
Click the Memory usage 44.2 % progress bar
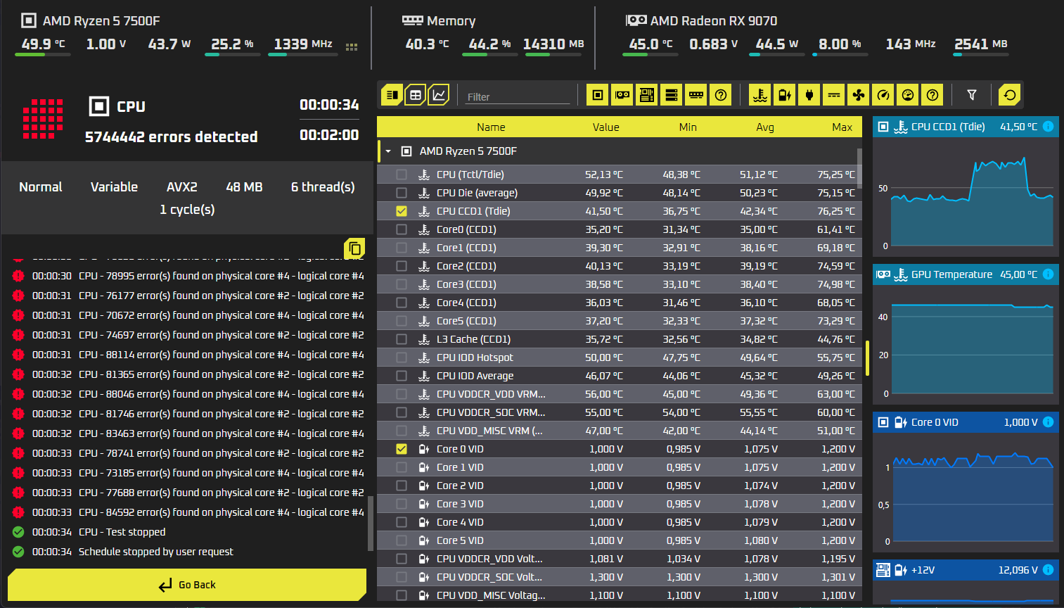pos(489,55)
